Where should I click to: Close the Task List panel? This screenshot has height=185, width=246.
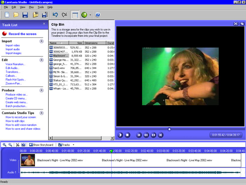44,24
